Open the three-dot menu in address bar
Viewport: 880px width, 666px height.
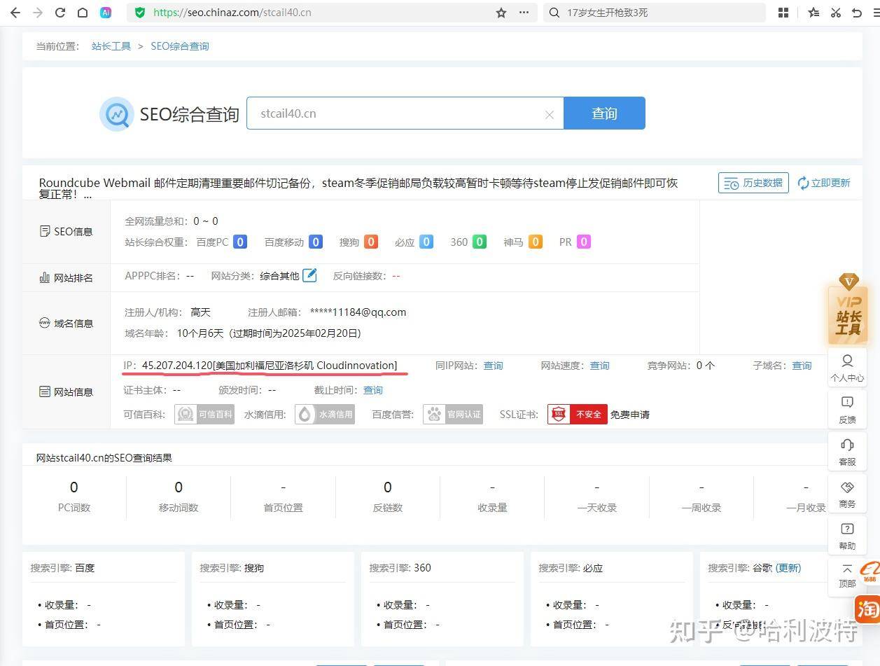[x=524, y=13]
